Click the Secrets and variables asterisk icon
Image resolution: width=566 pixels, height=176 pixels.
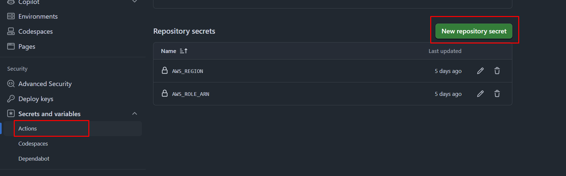(x=11, y=114)
